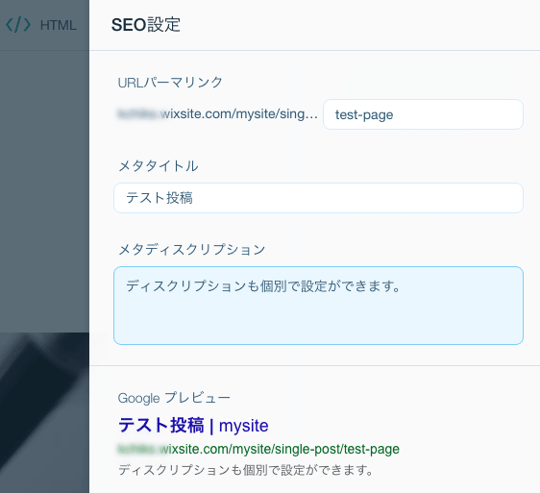Click the gray preview description text below the URL
Image resolution: width=540 pixels, height=493 pixels.
[x=246, y=470]
